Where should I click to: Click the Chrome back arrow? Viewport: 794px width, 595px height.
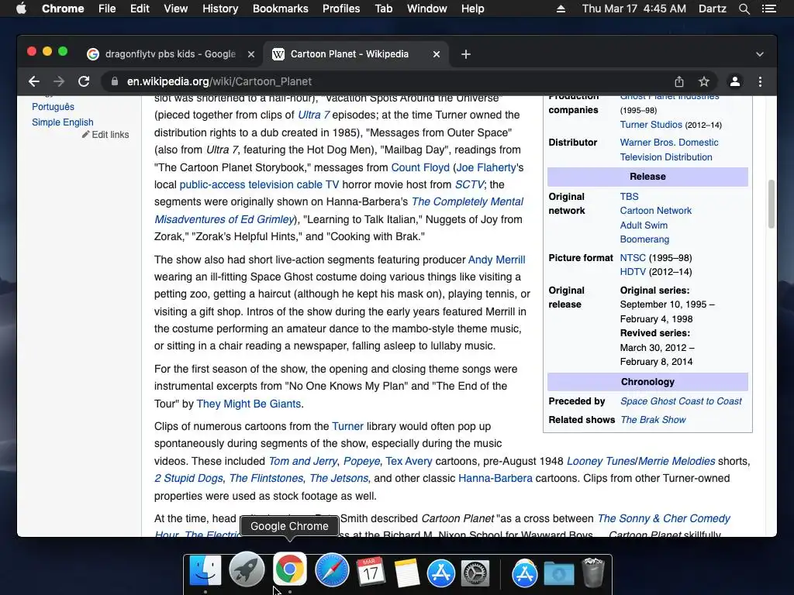click(34, 81)
